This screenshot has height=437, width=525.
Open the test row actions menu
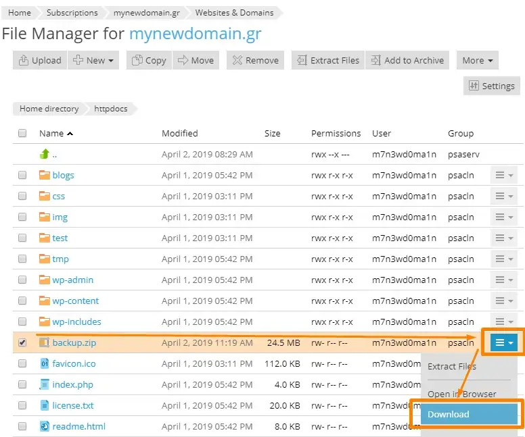(x=504, y=238)
